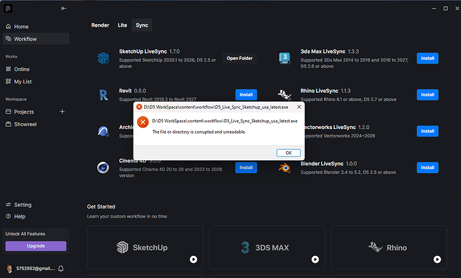Maximize the D5 Render window
This screenshot has height=278, width=461.
point(446,8)
